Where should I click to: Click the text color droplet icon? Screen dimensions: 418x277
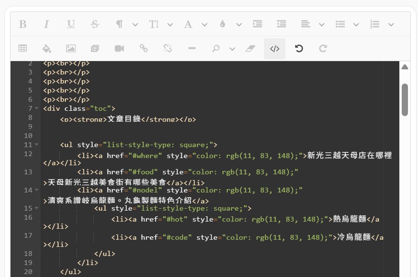click(222, 24)
